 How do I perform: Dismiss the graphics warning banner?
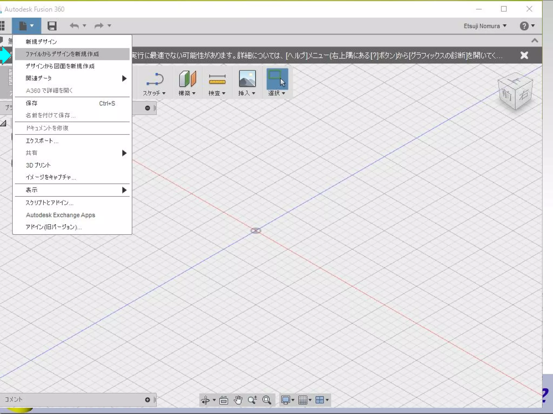pyautogui.click(x=524, y=56)
